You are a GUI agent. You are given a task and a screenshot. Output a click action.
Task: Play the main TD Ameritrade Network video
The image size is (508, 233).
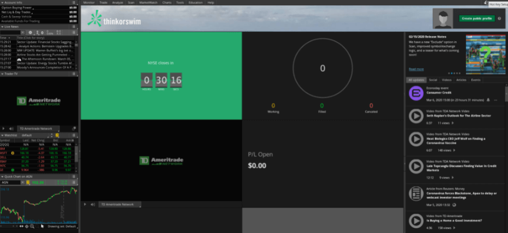[85, 205]
